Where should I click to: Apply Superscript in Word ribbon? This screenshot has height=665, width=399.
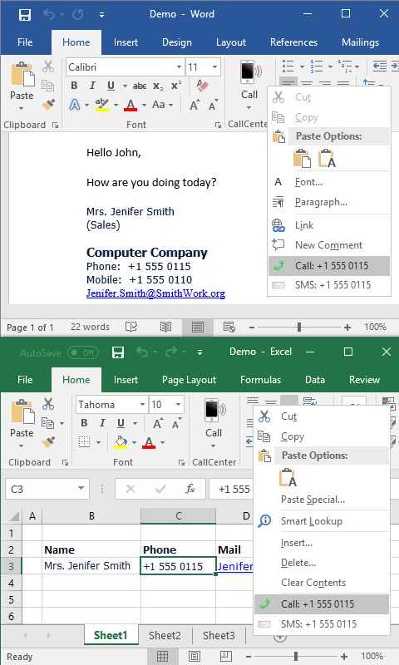[176, 86]
